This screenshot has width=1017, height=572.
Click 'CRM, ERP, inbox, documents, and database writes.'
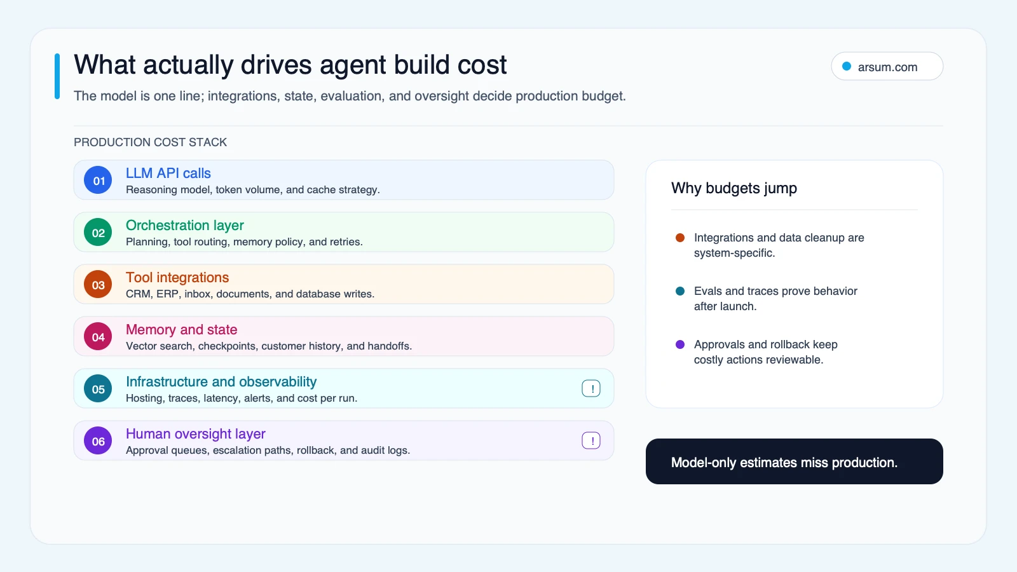pyautogui.click(x=250, y=294)
